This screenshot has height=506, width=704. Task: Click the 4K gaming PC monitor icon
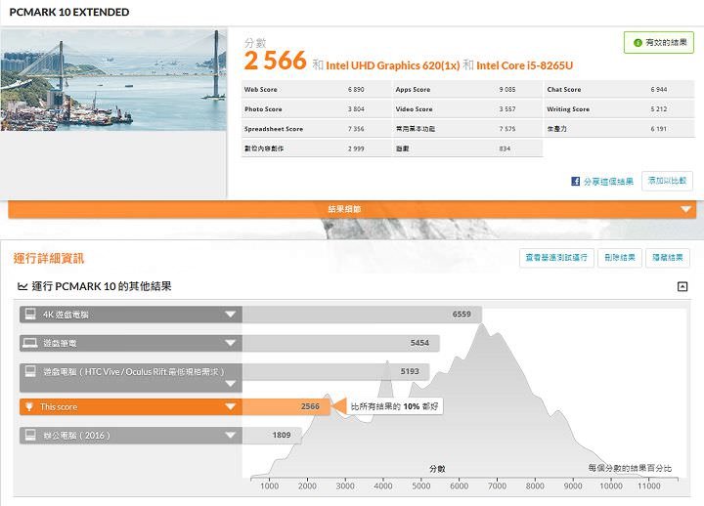[30, 315]
